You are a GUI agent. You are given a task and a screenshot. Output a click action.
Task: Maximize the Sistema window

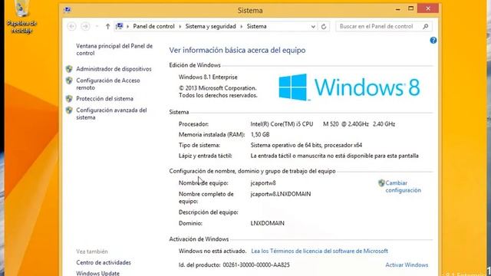[x=411, y=8]
